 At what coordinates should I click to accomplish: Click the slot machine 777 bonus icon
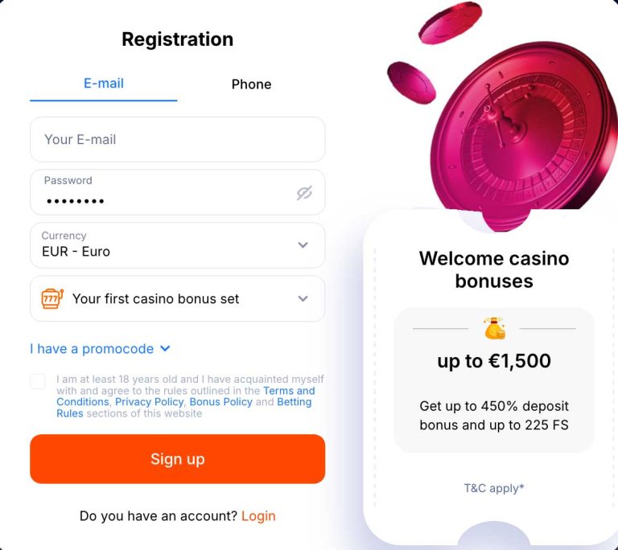[x=52, y=298]
